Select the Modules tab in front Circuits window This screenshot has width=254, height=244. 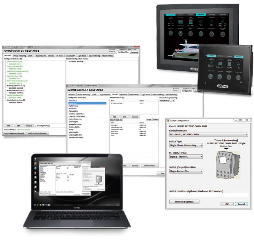click(72, 95)
